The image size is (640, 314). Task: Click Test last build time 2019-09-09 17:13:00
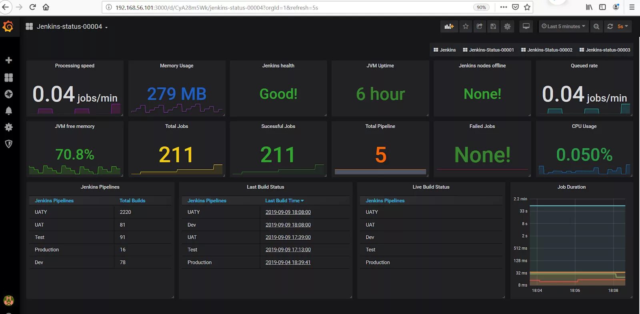point(288,250)
